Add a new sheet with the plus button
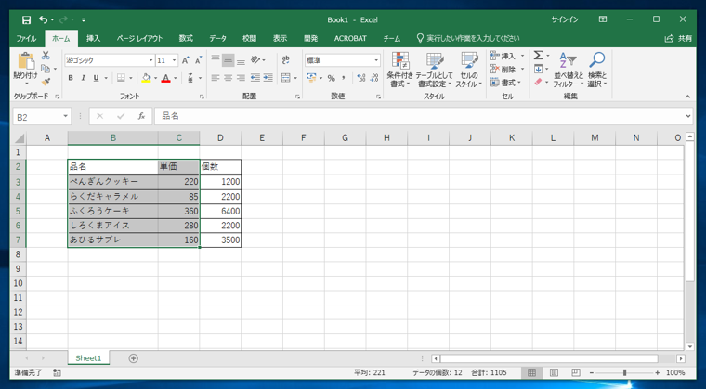The width and height of the screenshot is (706, 389). click(133, 358)
